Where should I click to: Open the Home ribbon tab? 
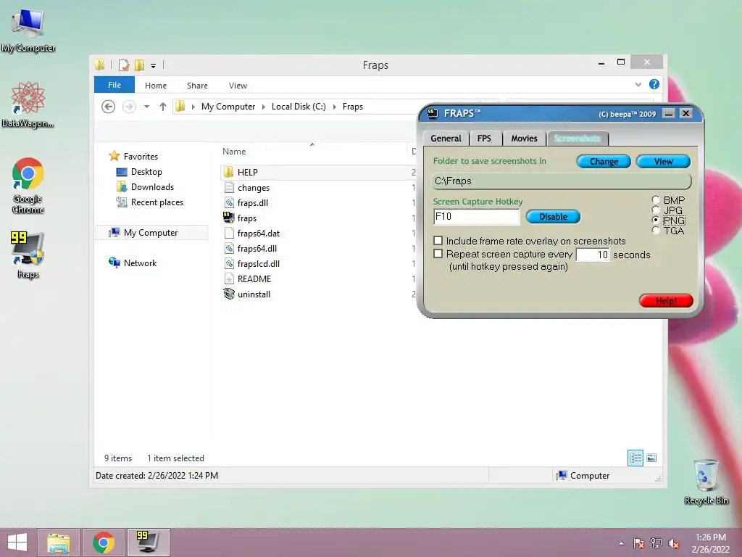click(x=156, y=86)
